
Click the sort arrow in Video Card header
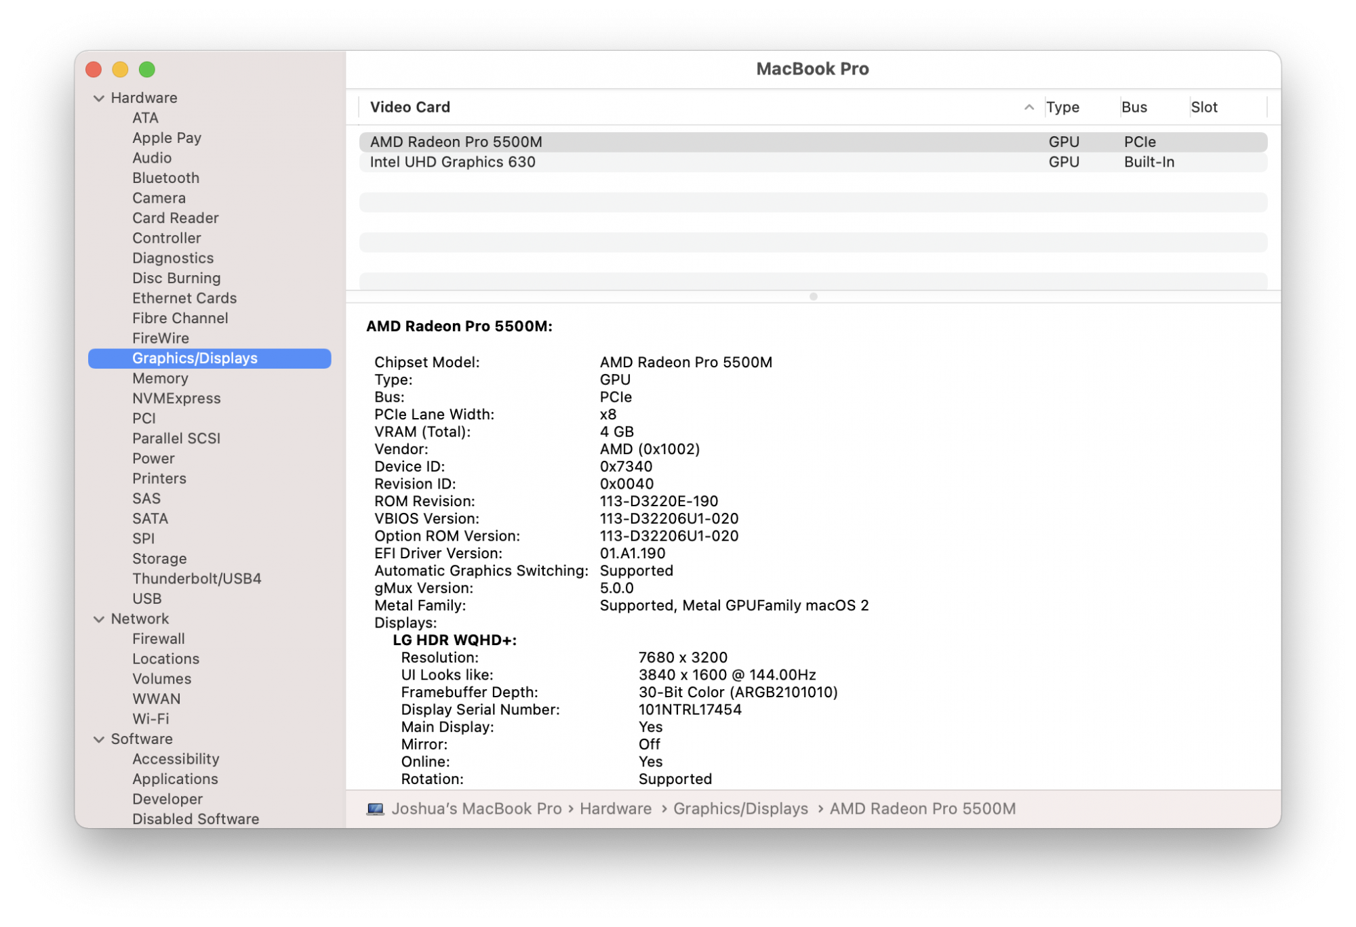[1029, 107]
